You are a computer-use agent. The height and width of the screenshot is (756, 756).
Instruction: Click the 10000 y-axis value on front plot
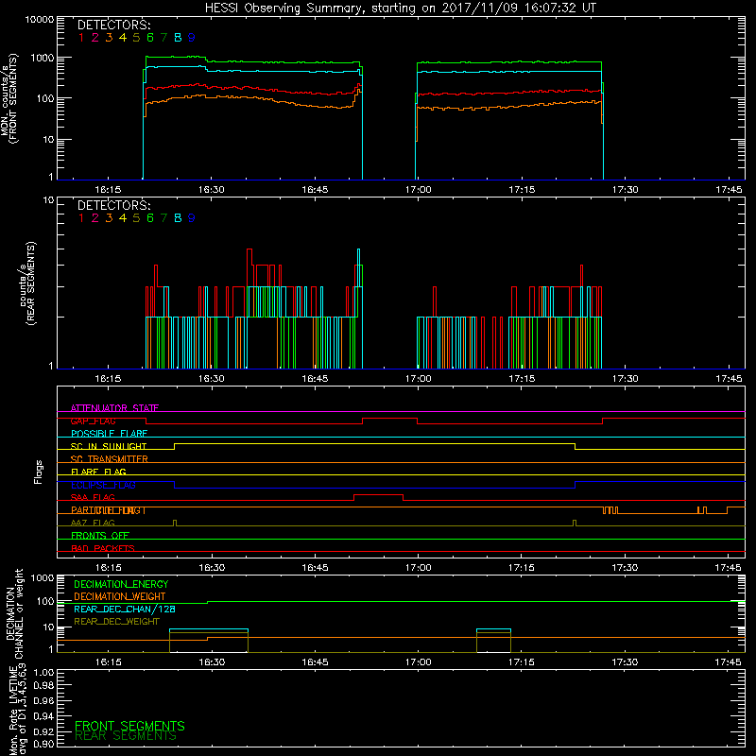[40, 20]
